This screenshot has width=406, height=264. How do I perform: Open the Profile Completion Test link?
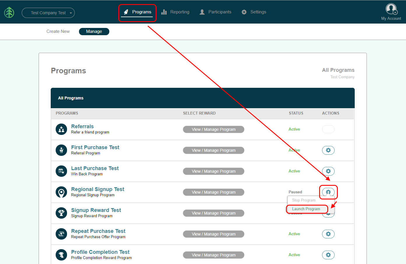click(x=100, y=252)
